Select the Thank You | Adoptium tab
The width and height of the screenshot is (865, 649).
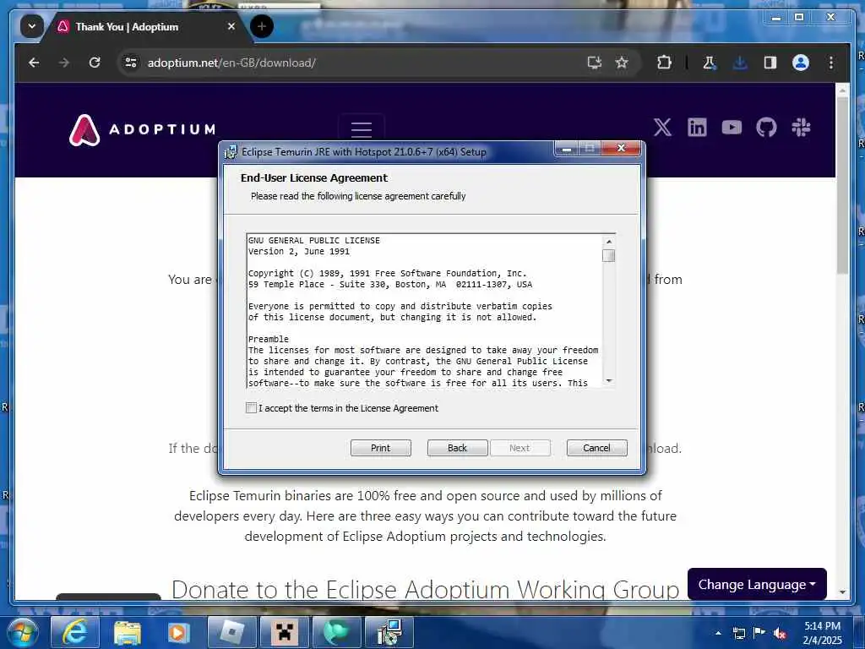(127, 26)
